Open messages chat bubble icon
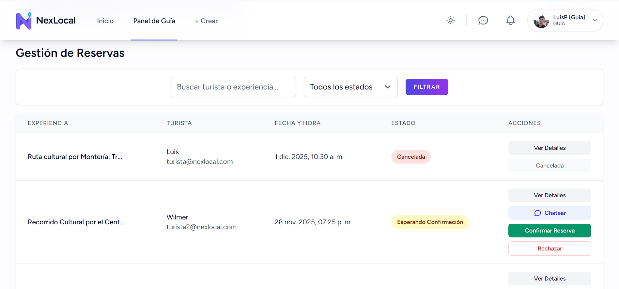Image resolution: width=619 pixels, height=289 pixels. [483, 20]
